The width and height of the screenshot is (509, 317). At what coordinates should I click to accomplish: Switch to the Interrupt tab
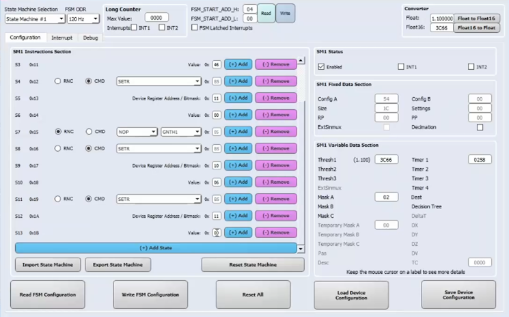coord(61,38)
